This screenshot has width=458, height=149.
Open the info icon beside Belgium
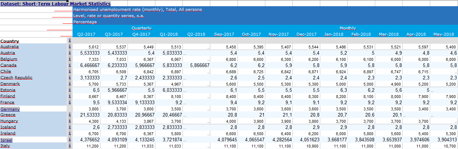(x=70, y=59)
